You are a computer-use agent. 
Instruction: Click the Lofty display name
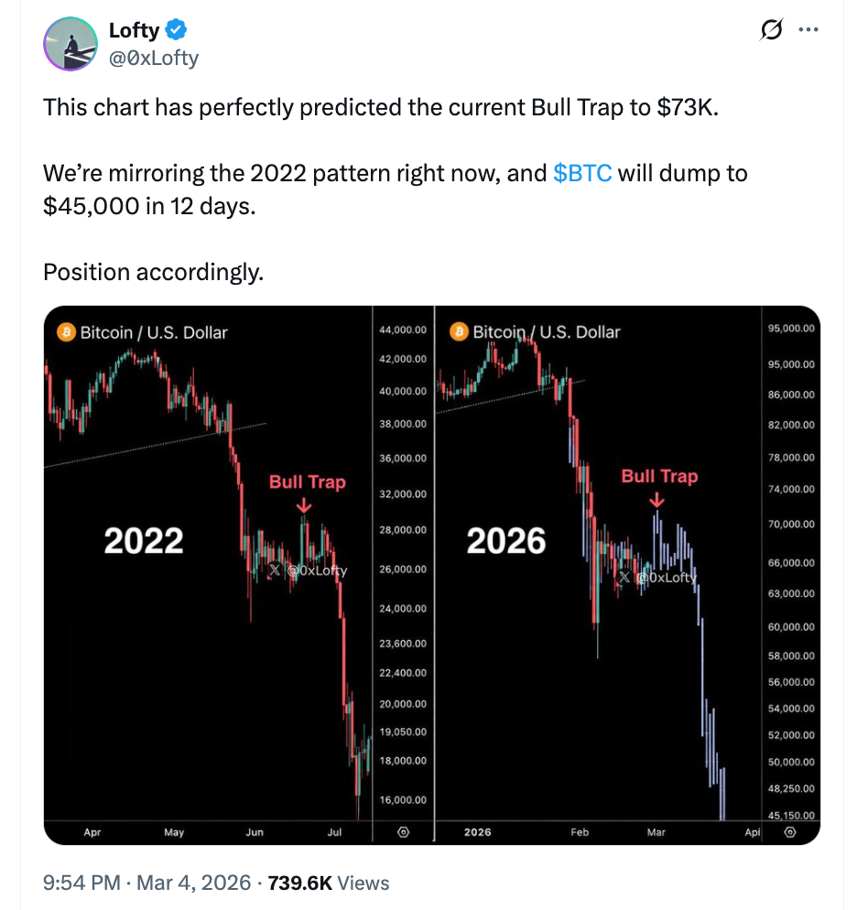pyautogui.click(x=134, y=30)
